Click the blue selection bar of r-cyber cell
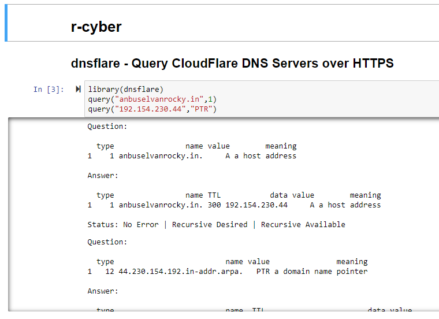The height and width of the screenshot is (319, 439). 6,23
